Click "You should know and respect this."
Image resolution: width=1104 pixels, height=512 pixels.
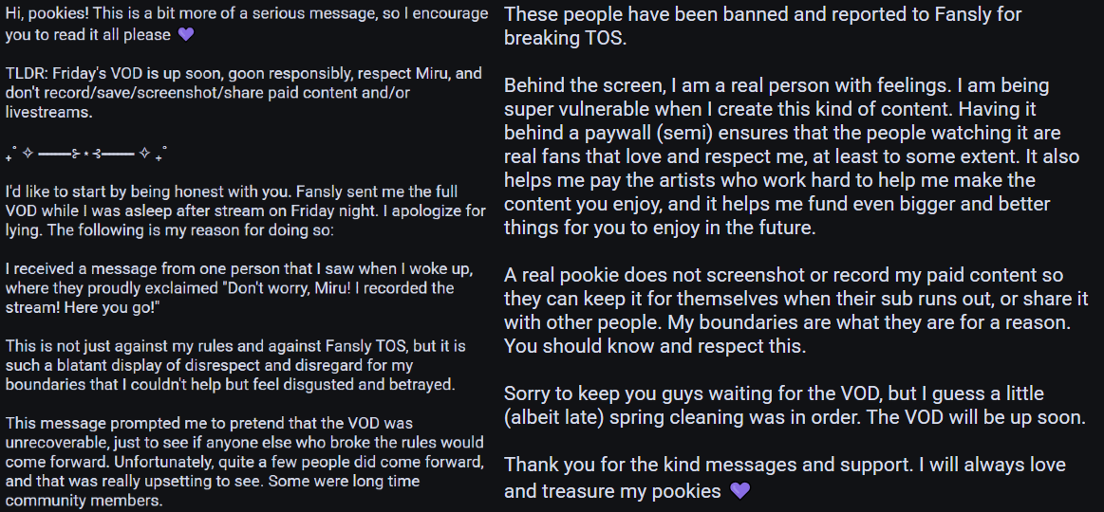[655, 346]
